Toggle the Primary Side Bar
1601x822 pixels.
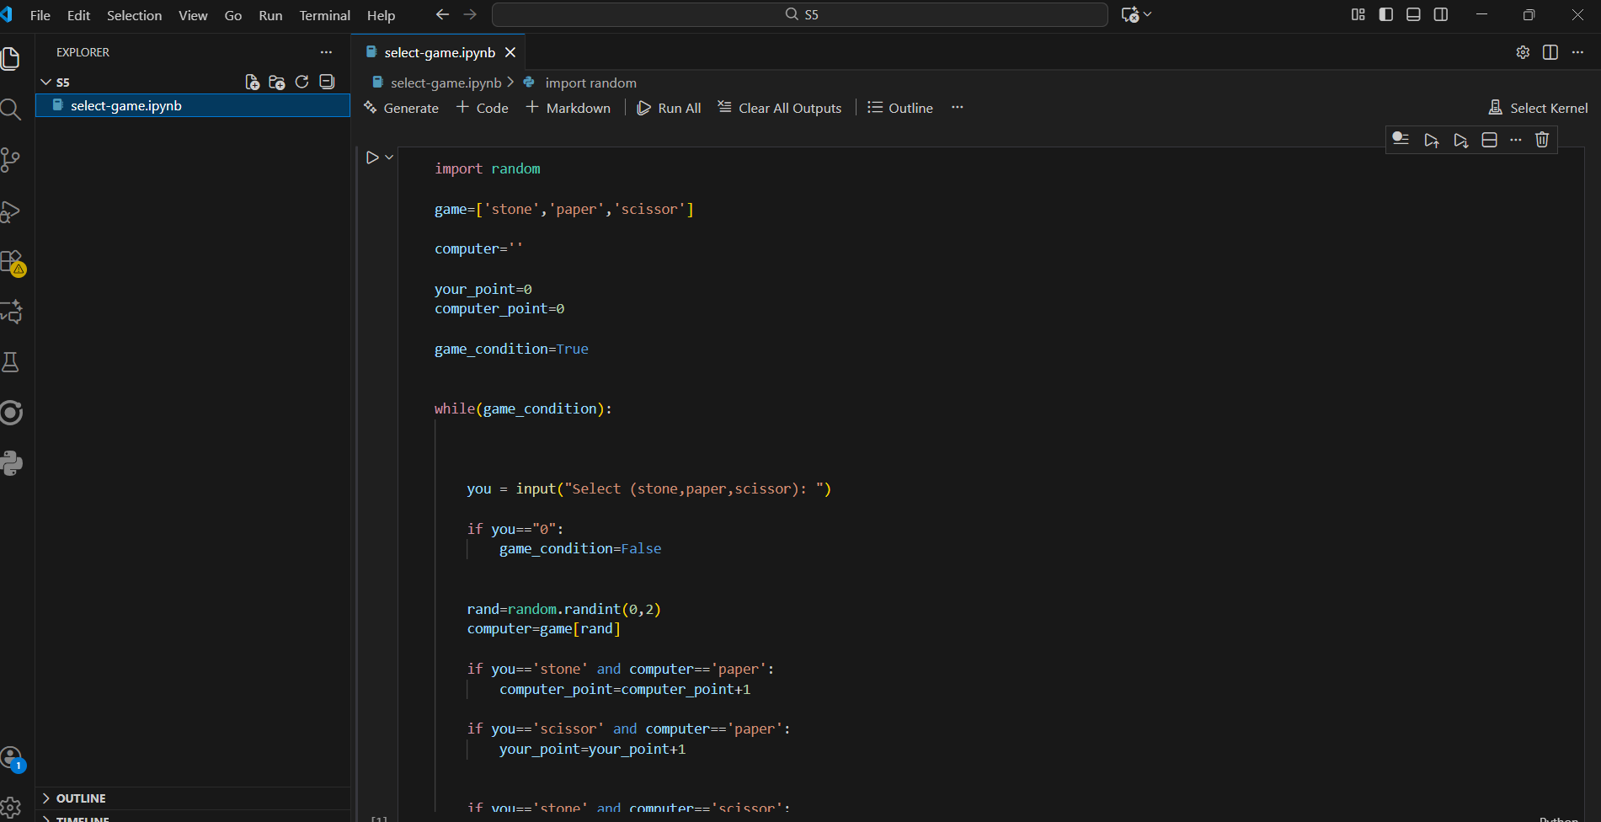(1385, 14)
